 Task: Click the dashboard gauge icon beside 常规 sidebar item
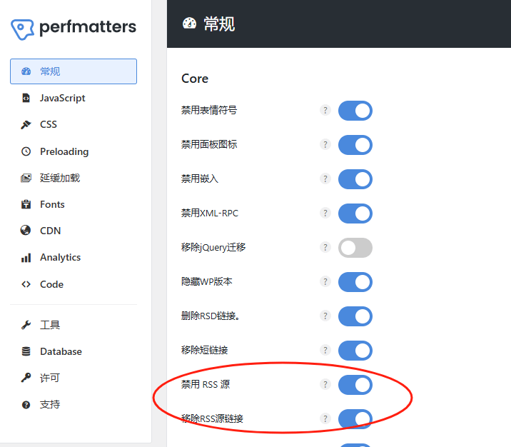tap(26, 71)
